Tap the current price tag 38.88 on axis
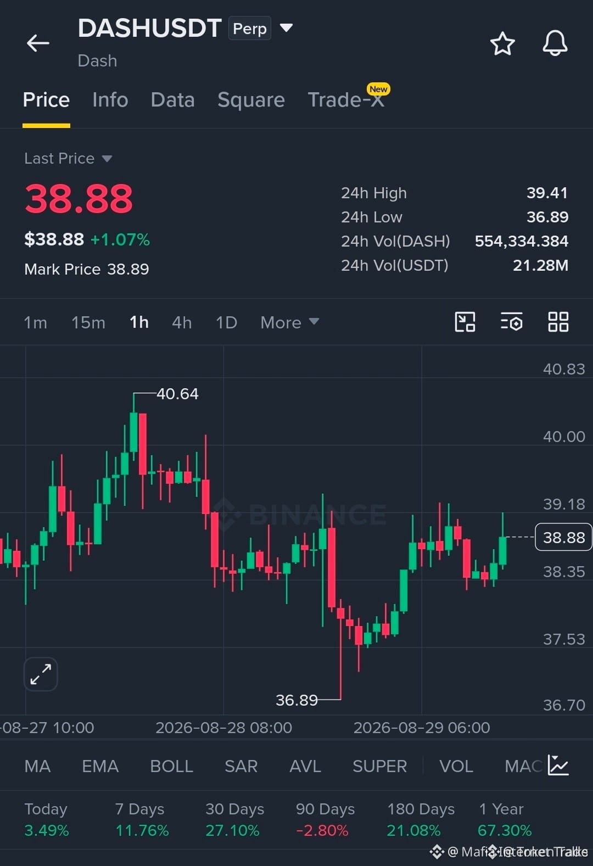The image size is (593, 866). pyautogui.click(x=564, y=537)
